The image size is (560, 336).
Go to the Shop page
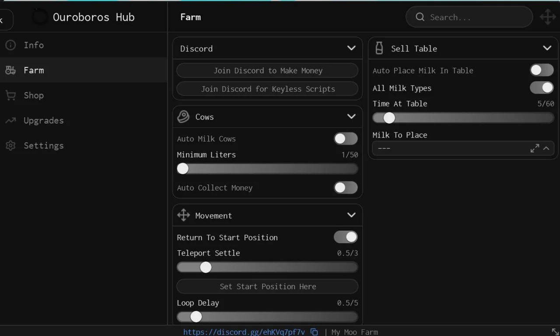pyautogui.click(x=83, y=95)
